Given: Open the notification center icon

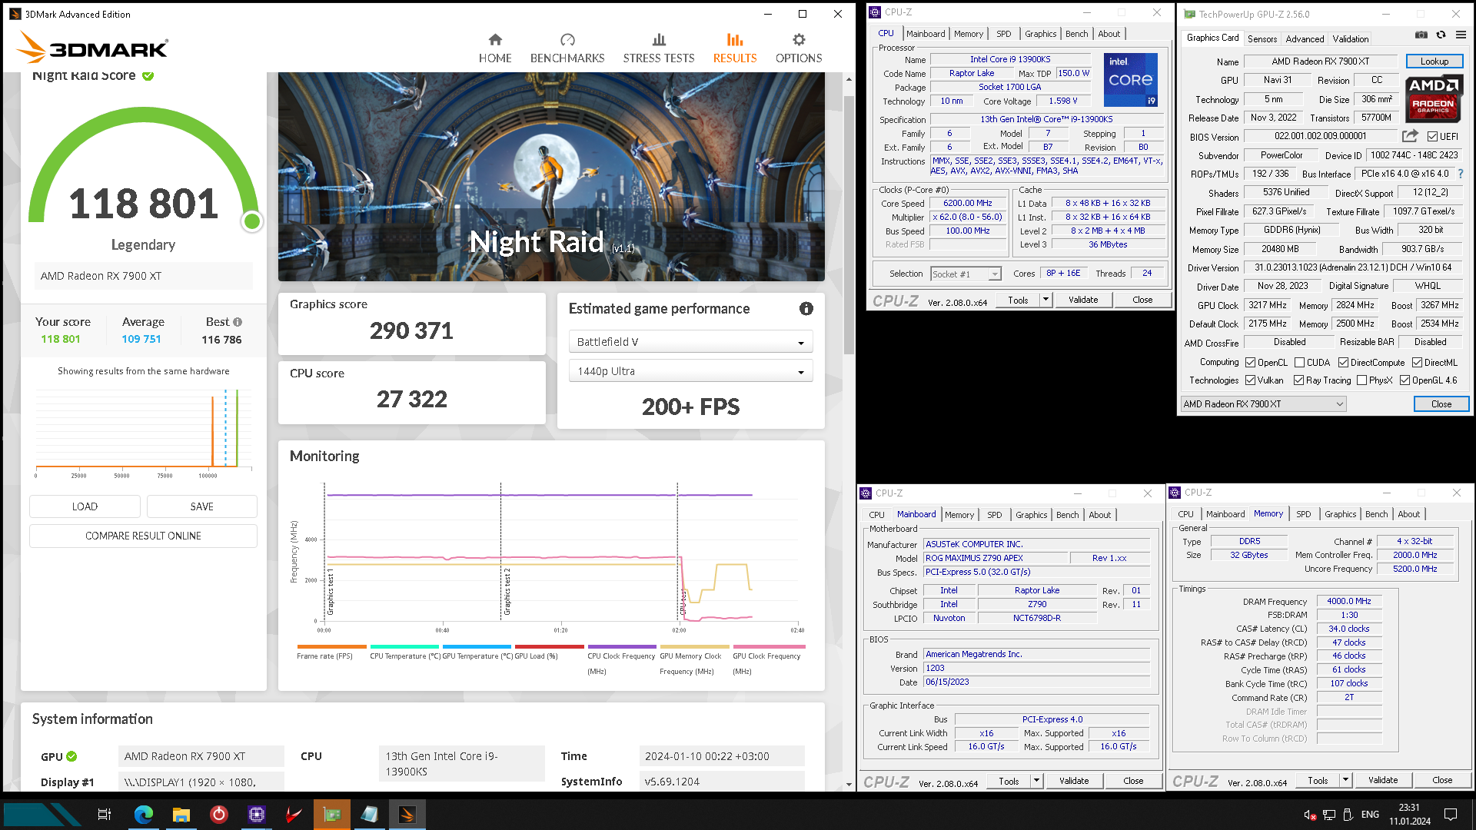Looking at the screenshot, I should click(1450, 814).
